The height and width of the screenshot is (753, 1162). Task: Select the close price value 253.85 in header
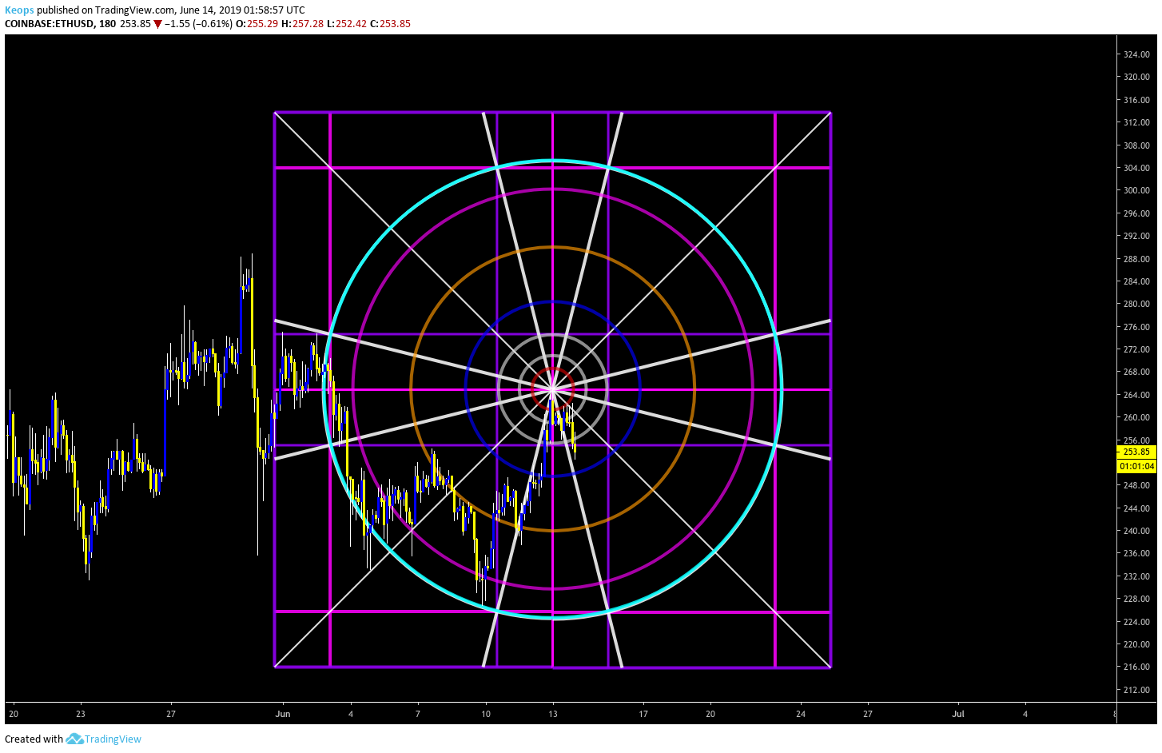tap(395, 24)
